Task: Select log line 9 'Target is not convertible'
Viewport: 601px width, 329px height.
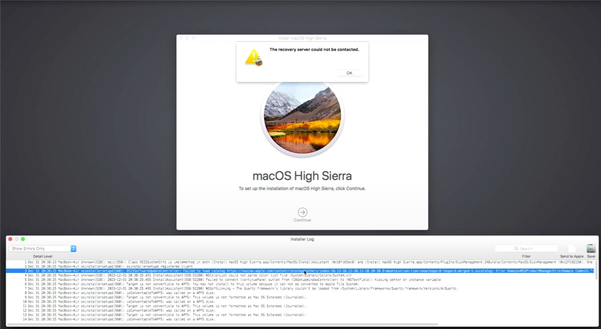Action: [x=300, y=297]
